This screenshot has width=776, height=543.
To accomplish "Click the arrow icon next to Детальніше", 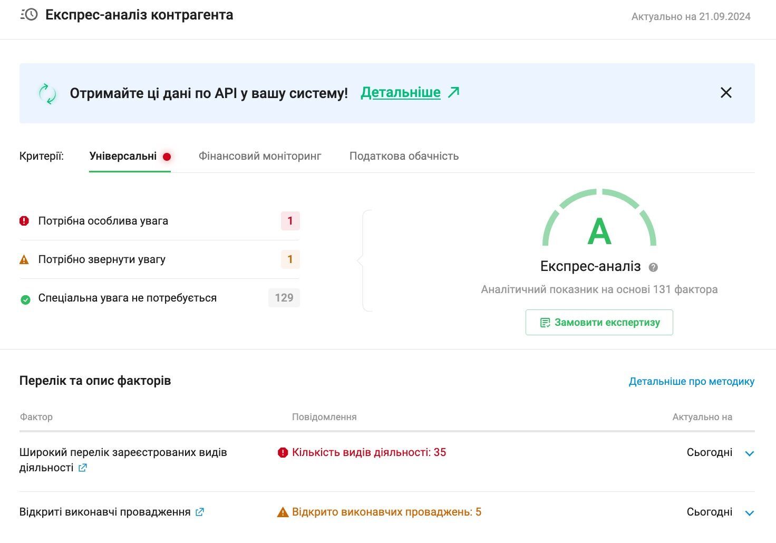I will [x=454, y=92].
